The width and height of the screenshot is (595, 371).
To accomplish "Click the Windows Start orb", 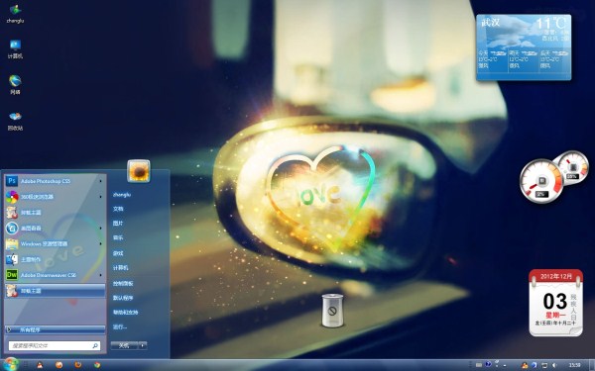I will coord(11,364).
